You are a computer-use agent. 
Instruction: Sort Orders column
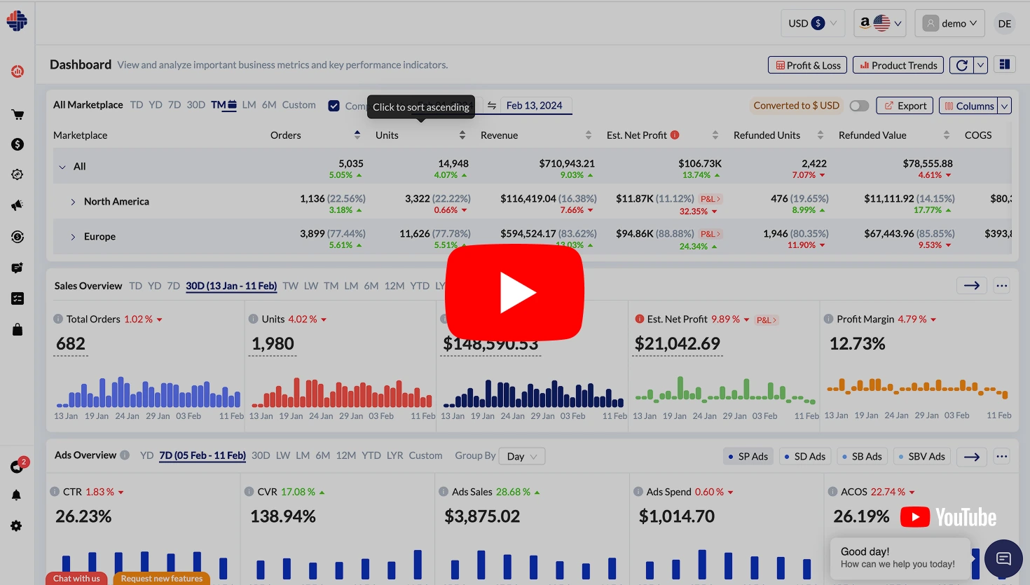(x=357, y=135)
